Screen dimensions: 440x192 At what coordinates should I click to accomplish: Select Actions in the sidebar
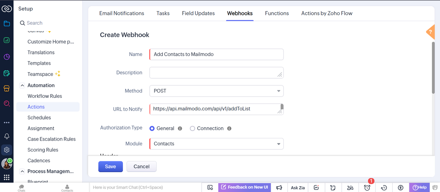pyautogui.click(x=48, y=107)
